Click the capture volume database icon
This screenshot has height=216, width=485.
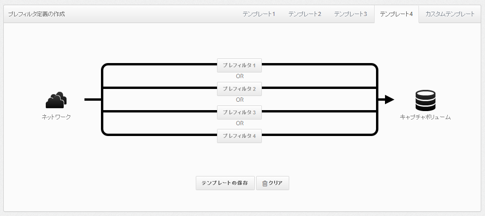coord(425,100)
